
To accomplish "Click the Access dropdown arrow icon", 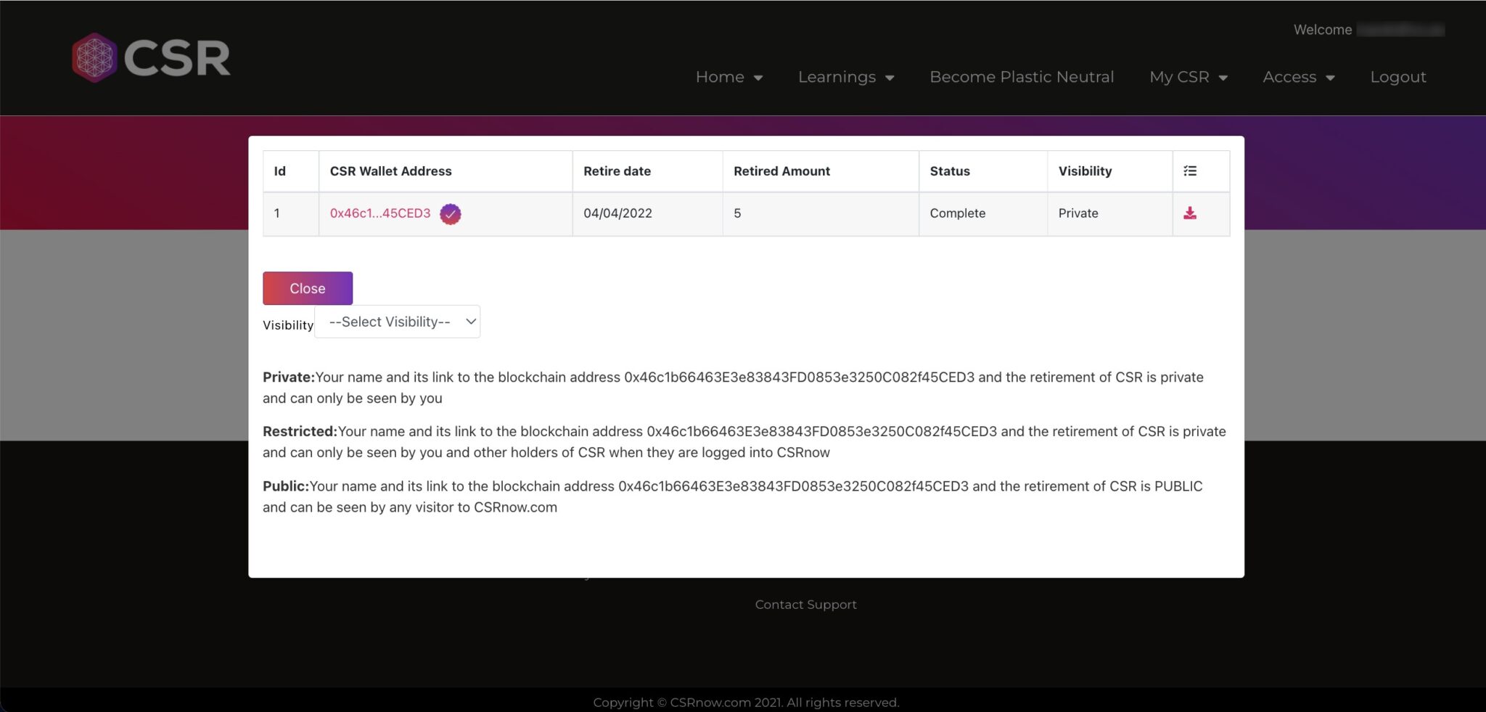I will pyautogui.click(x=1330, y=78).
